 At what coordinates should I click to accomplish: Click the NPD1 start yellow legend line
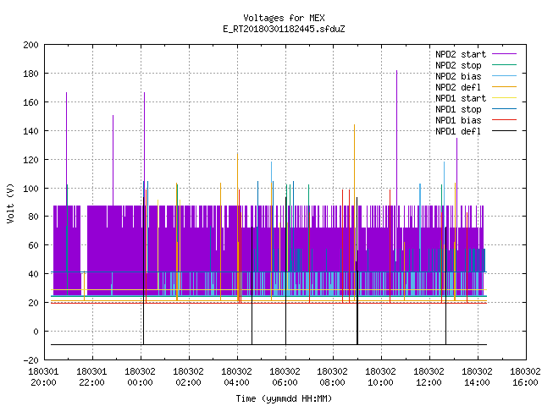(x=504, y=98)
